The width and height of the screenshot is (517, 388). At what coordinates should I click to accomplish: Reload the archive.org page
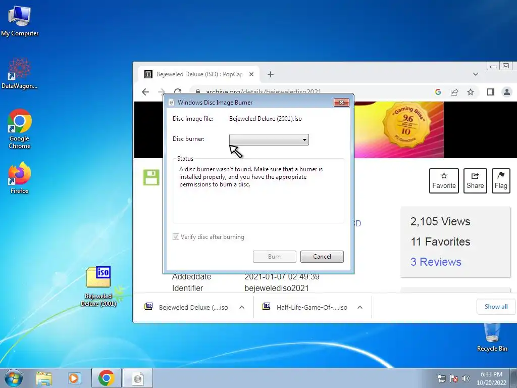tap(178, 92)
